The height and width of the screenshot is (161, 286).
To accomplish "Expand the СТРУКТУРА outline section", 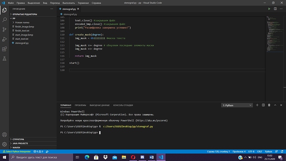I will coord(18,139).
